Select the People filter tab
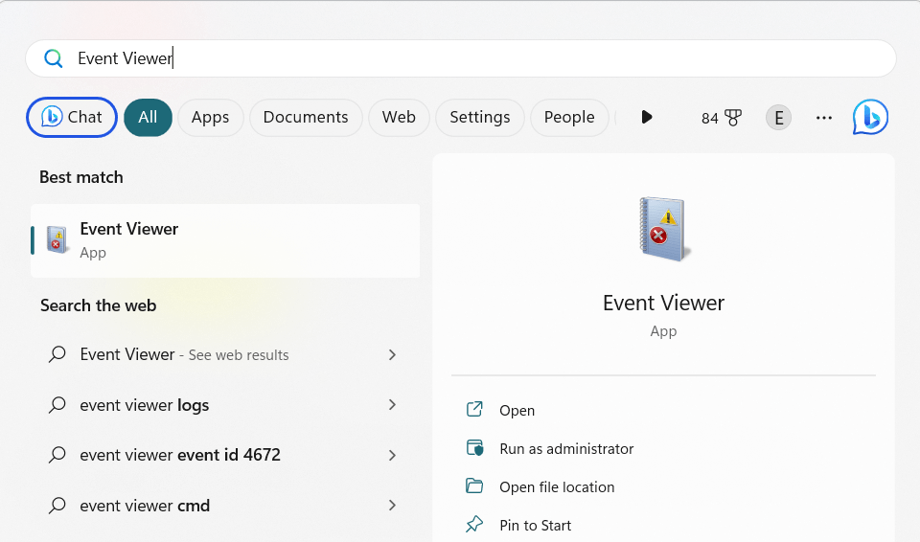The image size is (920, 542). (x=569, y=117)
